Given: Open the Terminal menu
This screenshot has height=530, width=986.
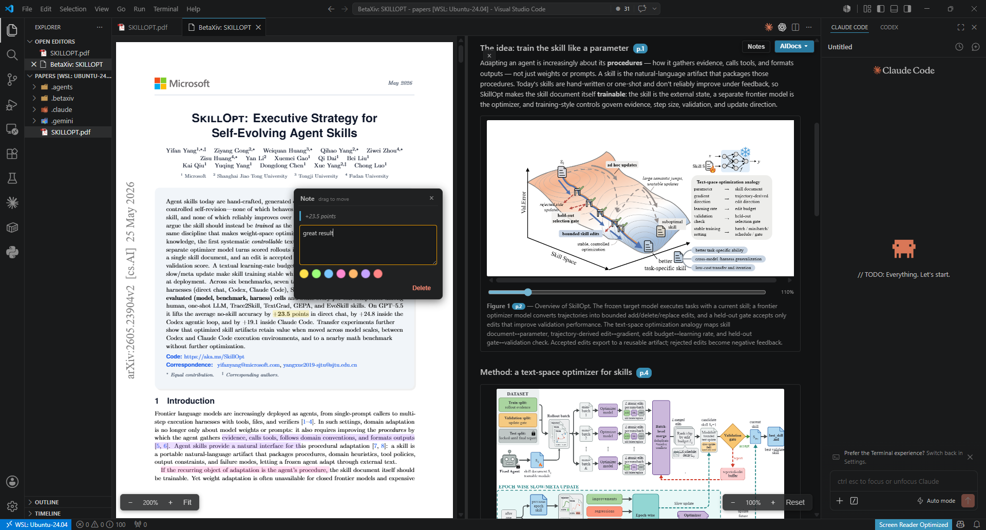Looking at the screenshot, I should 166,9.
